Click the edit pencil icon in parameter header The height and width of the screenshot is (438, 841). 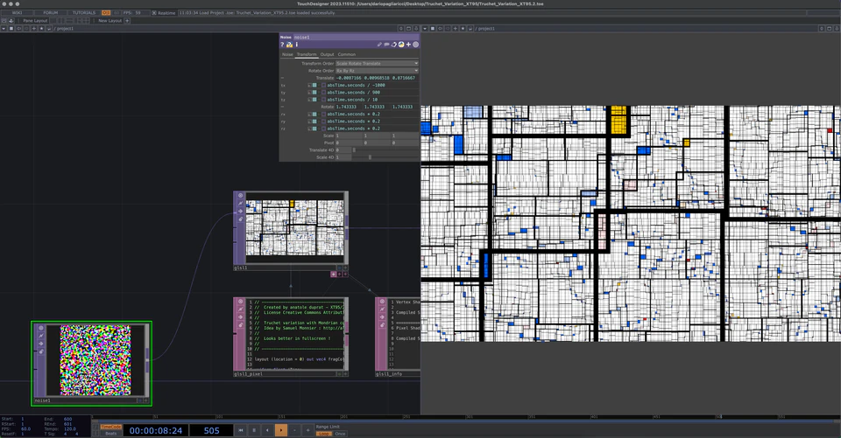379,45
